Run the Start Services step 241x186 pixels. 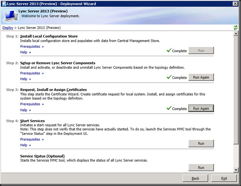click(x=201, y=144)
